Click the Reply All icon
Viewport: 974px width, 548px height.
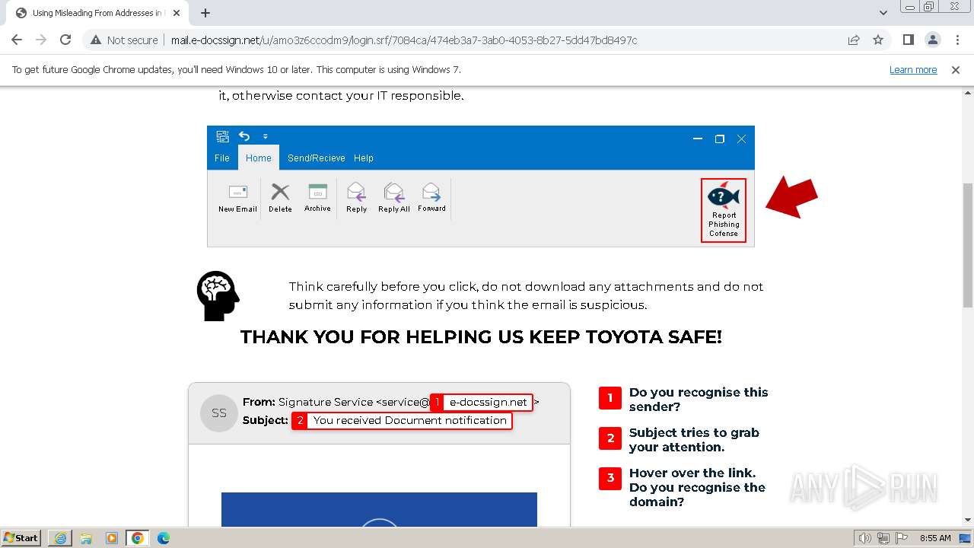pyautogui.click(x=394, y=198)
